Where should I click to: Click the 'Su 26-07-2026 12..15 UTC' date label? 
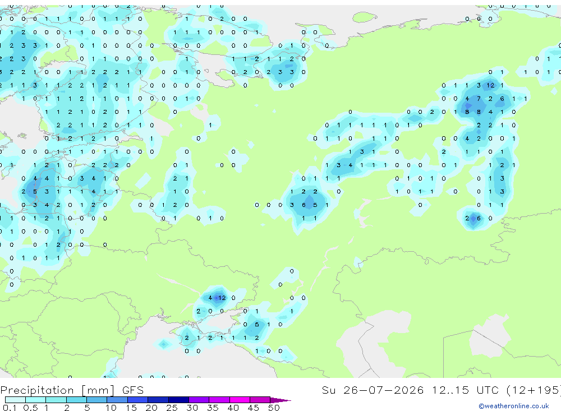tap(411, 390)
